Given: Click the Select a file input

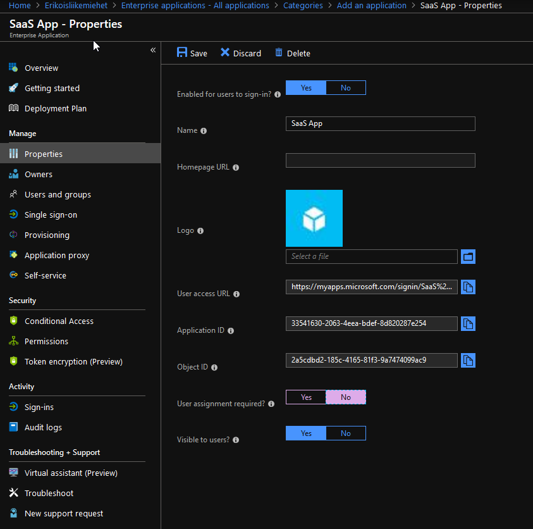Looking at the screenshot, I should 372,256.
